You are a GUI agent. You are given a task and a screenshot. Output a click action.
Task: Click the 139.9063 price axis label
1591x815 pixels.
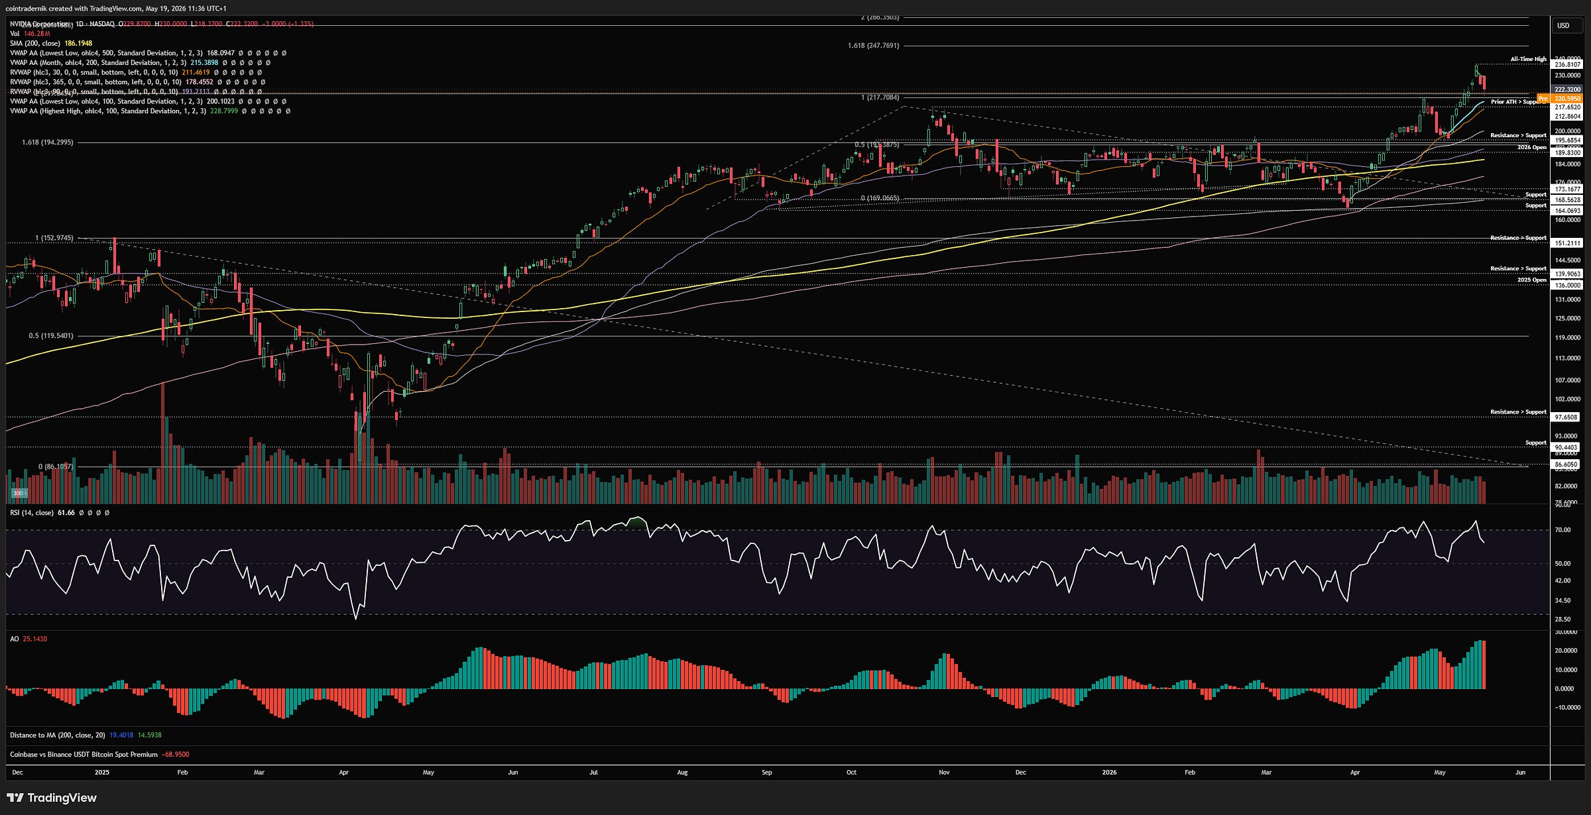tap(1568, 274)
